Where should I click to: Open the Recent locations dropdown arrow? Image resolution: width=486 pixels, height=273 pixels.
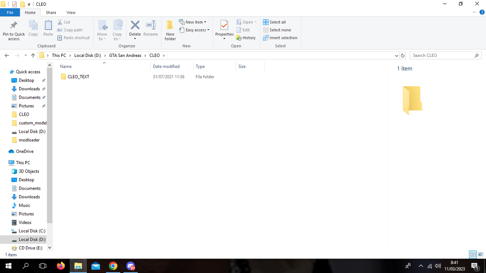tap(26, 55)
